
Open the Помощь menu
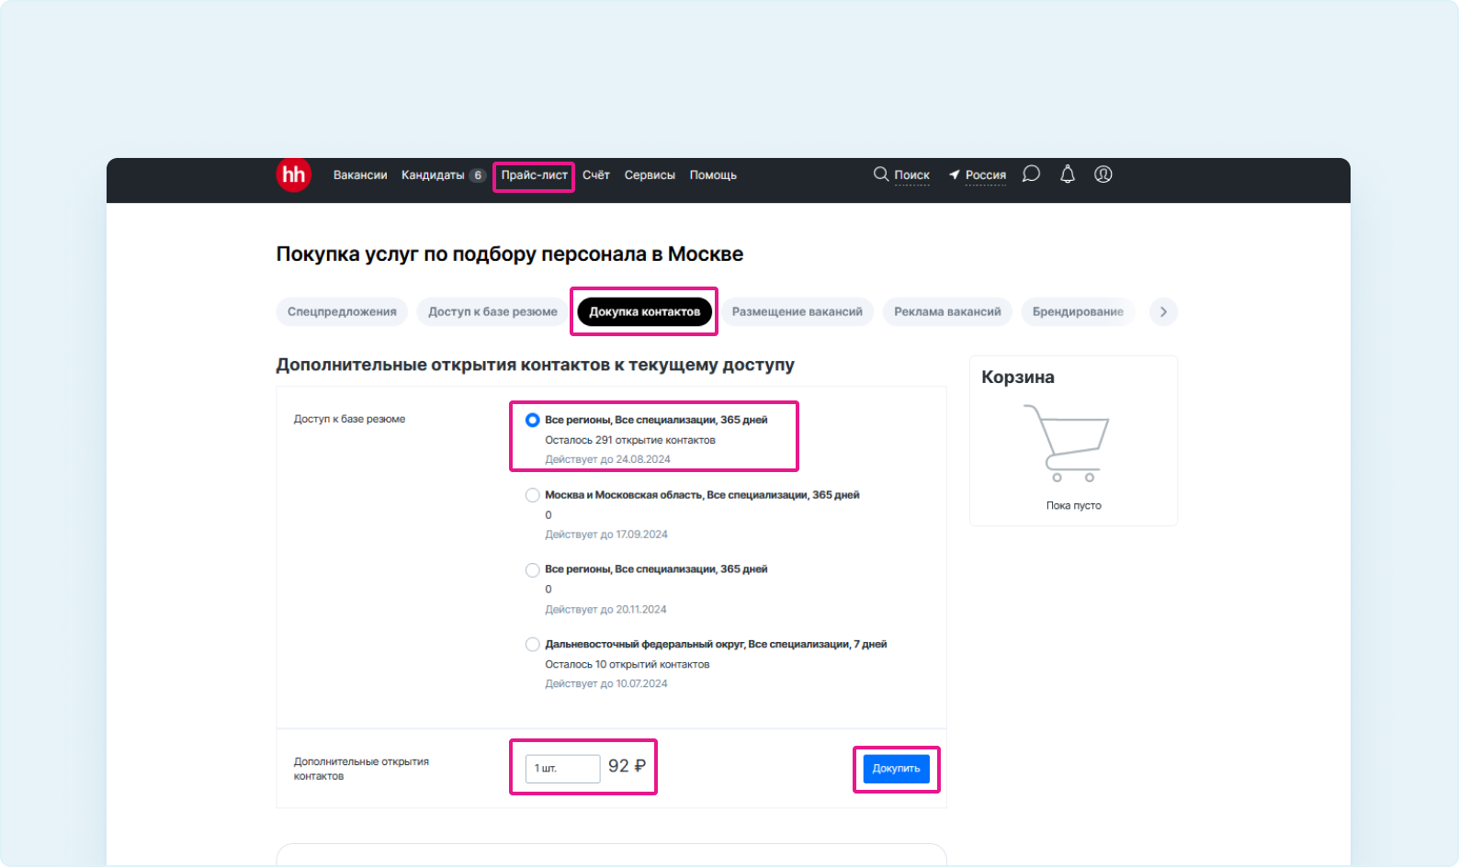tap(713, 175)
